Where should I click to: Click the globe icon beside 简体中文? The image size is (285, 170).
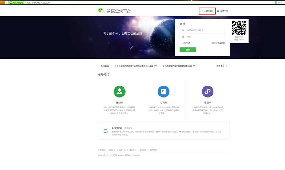[218, 11]
